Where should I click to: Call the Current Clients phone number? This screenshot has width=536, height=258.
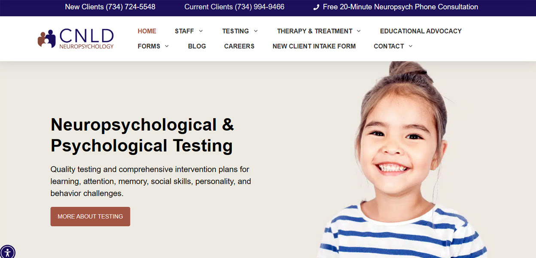[x=234, y=7]
